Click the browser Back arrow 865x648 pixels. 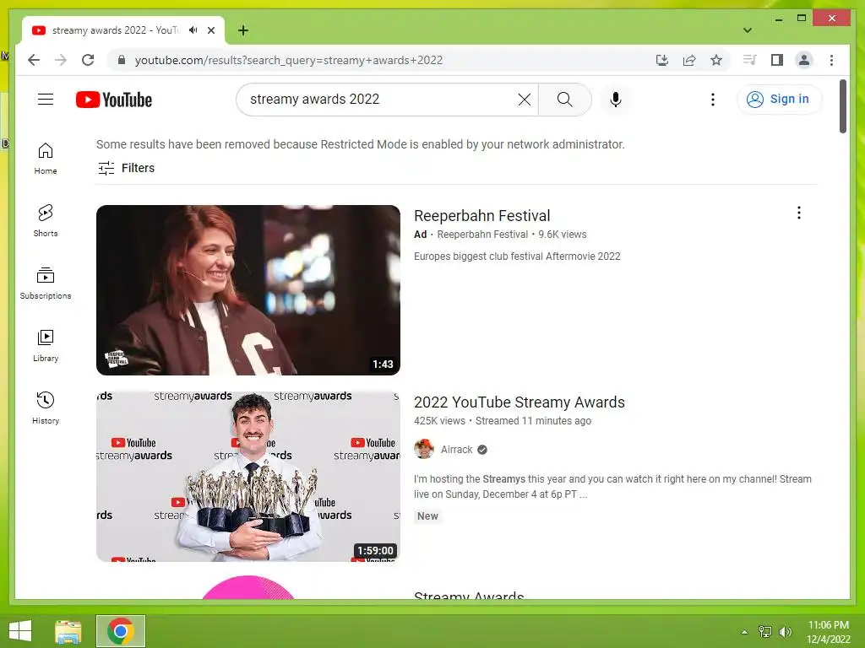(34, 60)
